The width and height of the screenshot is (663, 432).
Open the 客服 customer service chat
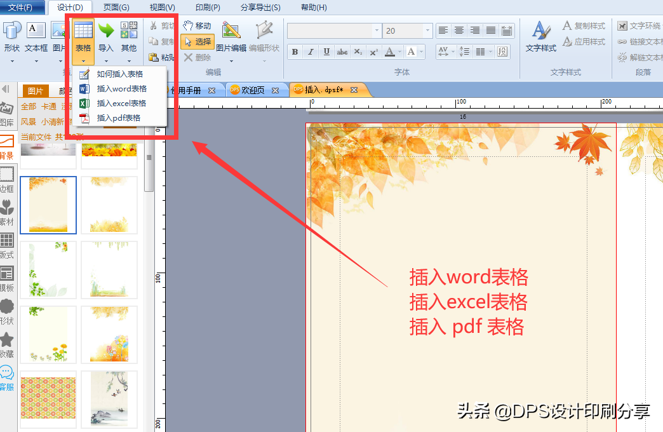(7, 378)
